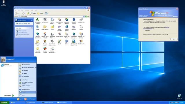Screen dimensions: 185x104
Task: Open Folder Options icon
Action: coord(45,28)
